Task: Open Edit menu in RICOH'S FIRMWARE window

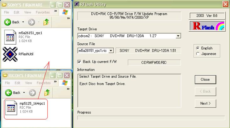Action: click(x=17, y=83)
